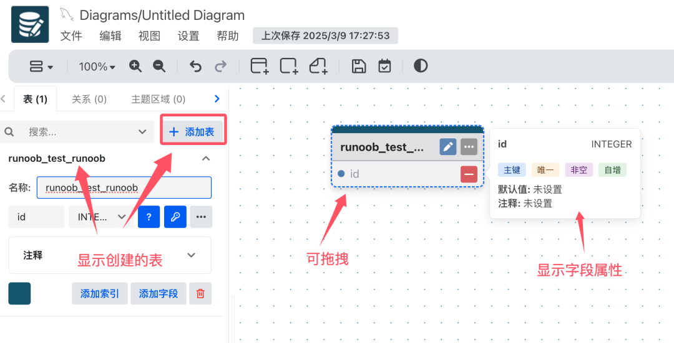Open the INTEGER field type dropdown

(x=102, y=217)
